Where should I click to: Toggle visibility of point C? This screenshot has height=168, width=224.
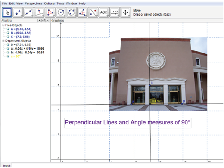(x=8, y=37)
